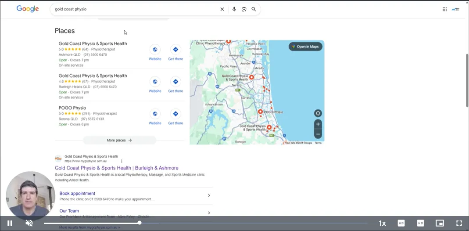Open Ashmore Gold Coast Physio listing title
This screenshot has width=469, height=231.
tap(93, 43)
